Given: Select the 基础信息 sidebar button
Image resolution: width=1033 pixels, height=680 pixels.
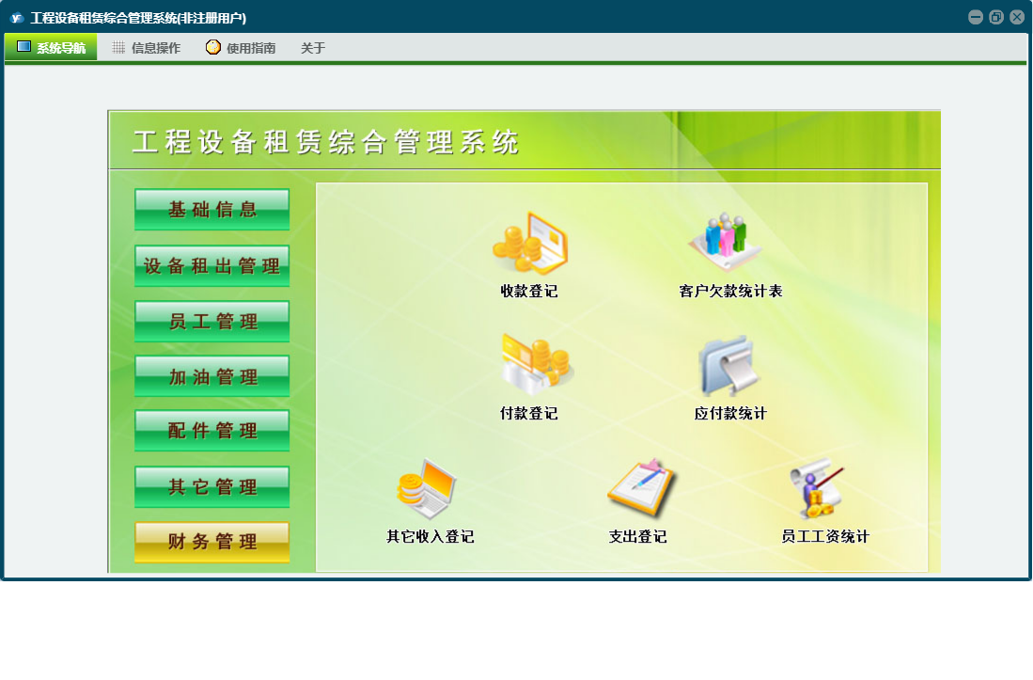Looking at the screenshot, I should pos(212,210).
